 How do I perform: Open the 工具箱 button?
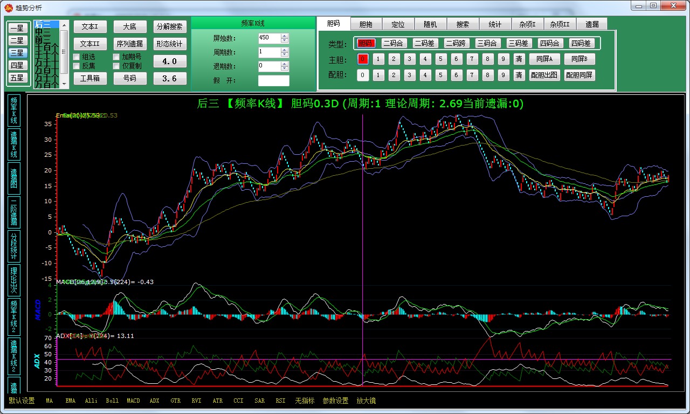point(90,78)
